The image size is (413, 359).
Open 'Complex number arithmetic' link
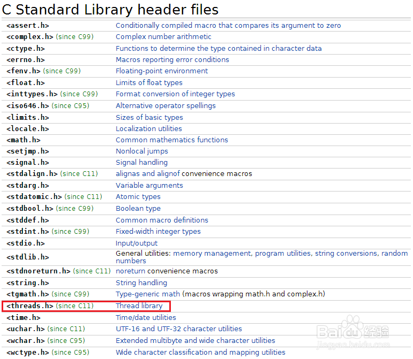(163, 37)
